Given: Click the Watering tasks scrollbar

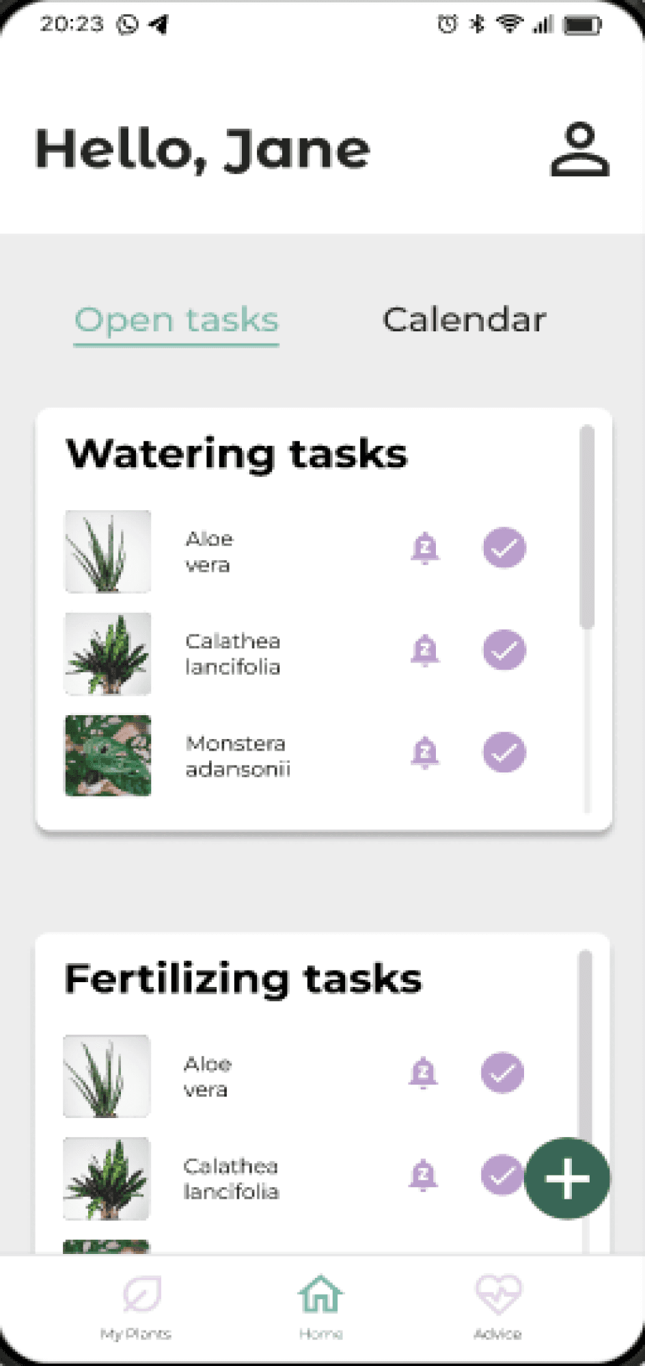Looking at the screenshot, I should click(x=587, y=526).
